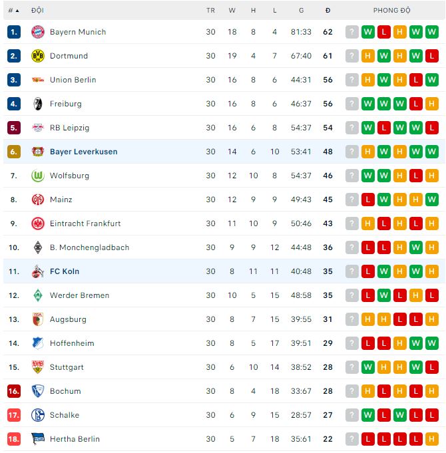Sort standings by Đ points column
Screen dimensions: 446x453
click(328, 11)
